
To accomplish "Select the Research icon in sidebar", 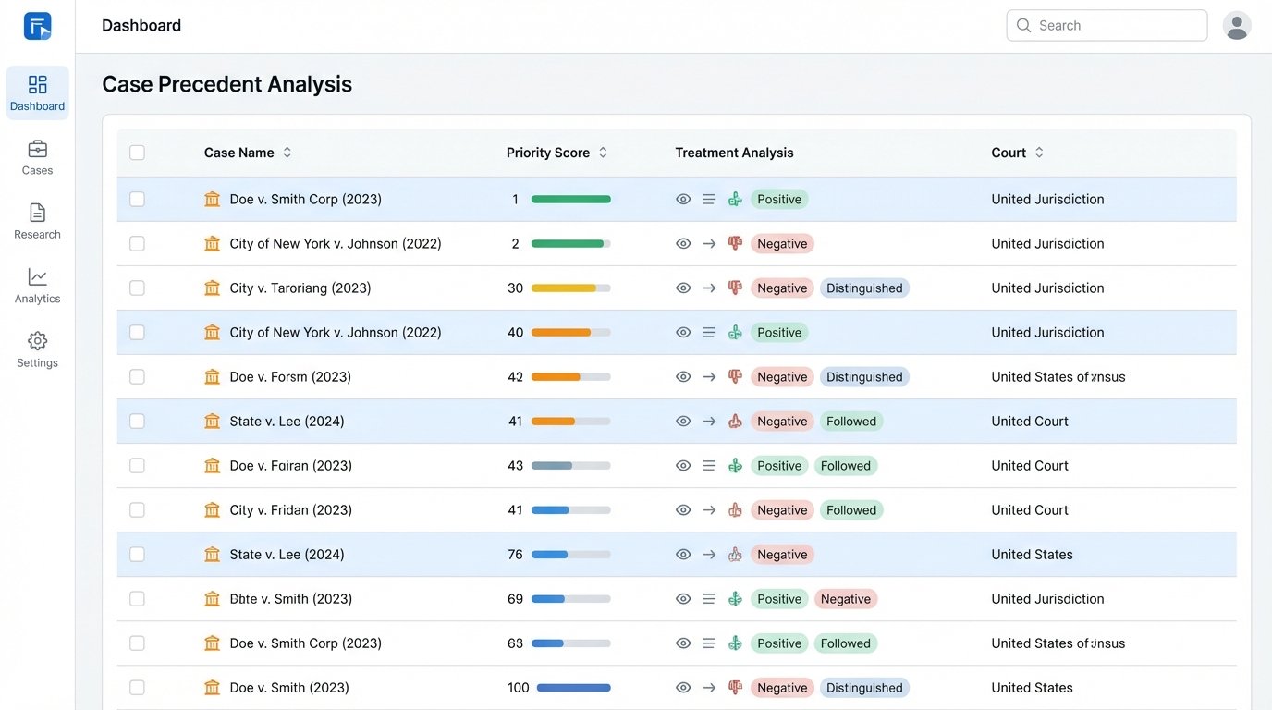I will coord(37,220).
